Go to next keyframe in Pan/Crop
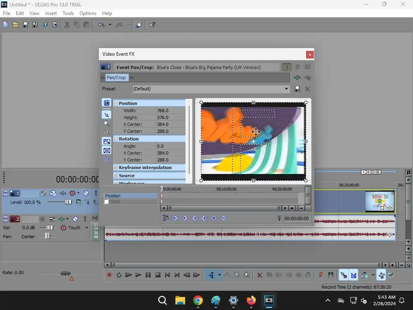This screenshot has width=413, height=310. (194, 218)
